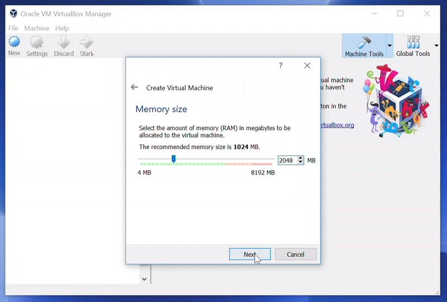This screenshot has width=447, height=302.
Task: Click the back arrow in wizard
Action: tap(134, 87)
